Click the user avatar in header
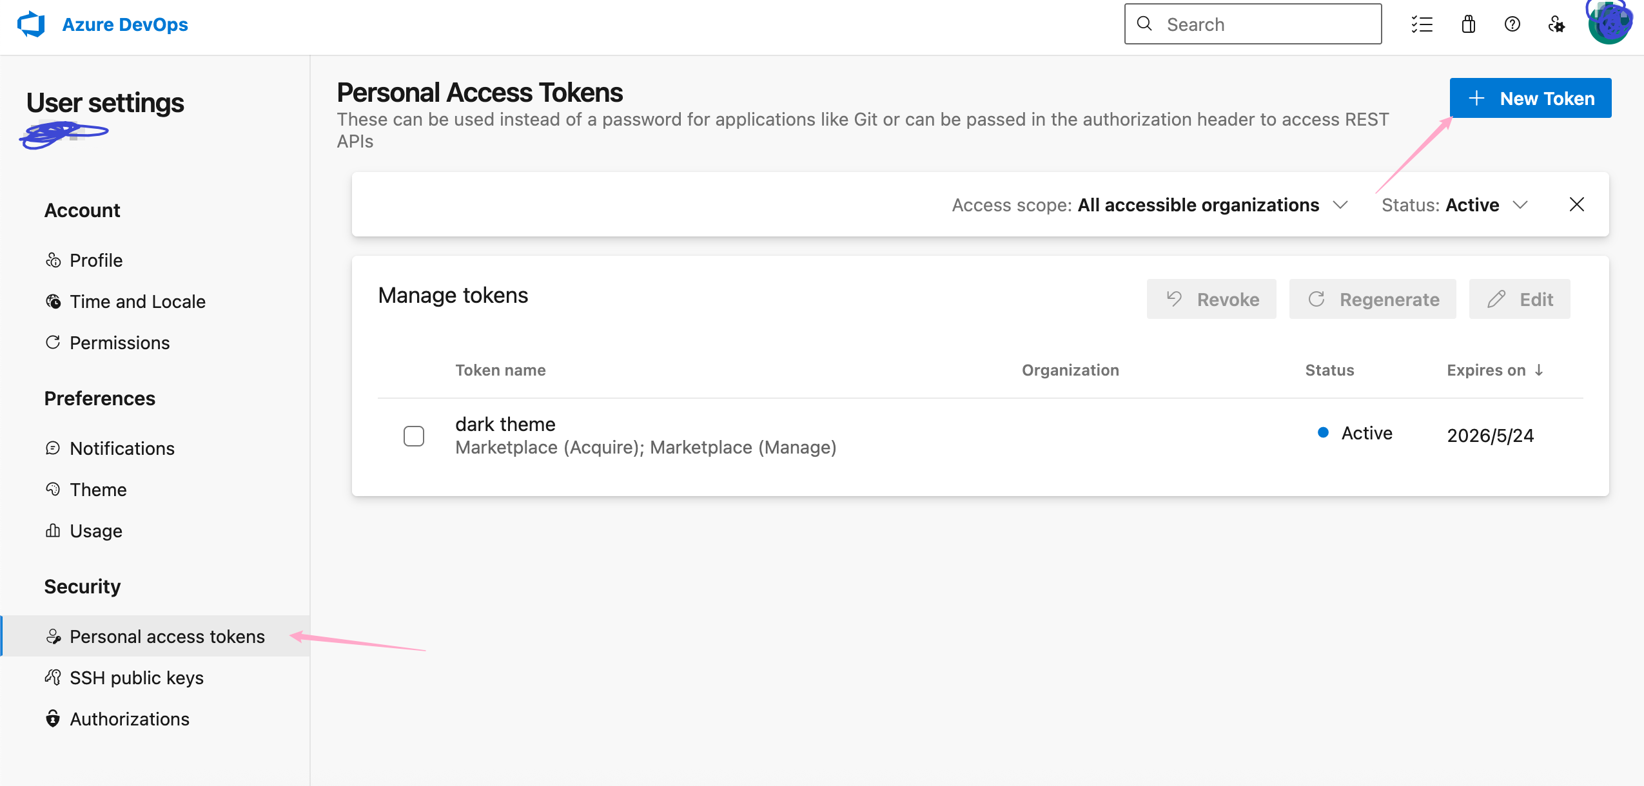Viewport: 1644px width, 786px height. pyautogui.click(x=1609, y=24)
